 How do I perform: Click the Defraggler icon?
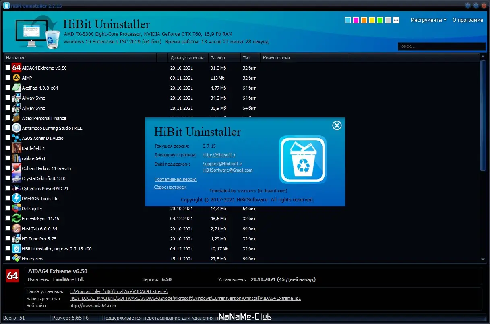click(x=16, y=208)
